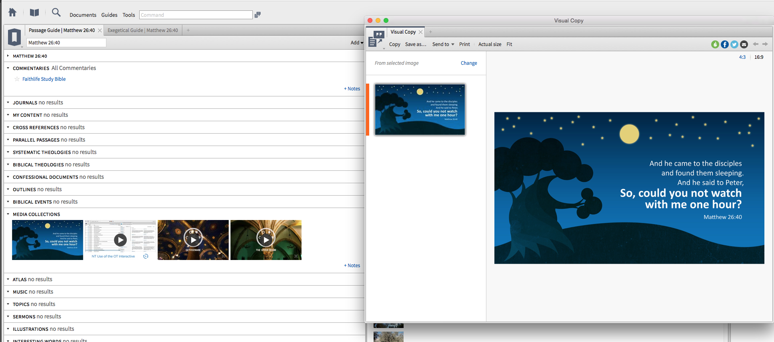Collapse the Sermons section

[x=8, y=316]
